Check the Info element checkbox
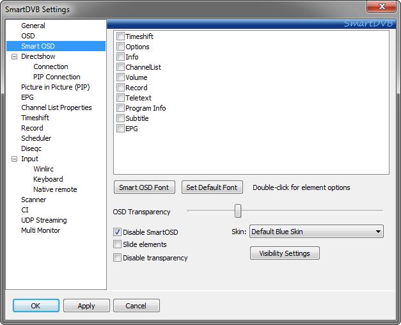401x325 pixels. click(x=120, y=56)
